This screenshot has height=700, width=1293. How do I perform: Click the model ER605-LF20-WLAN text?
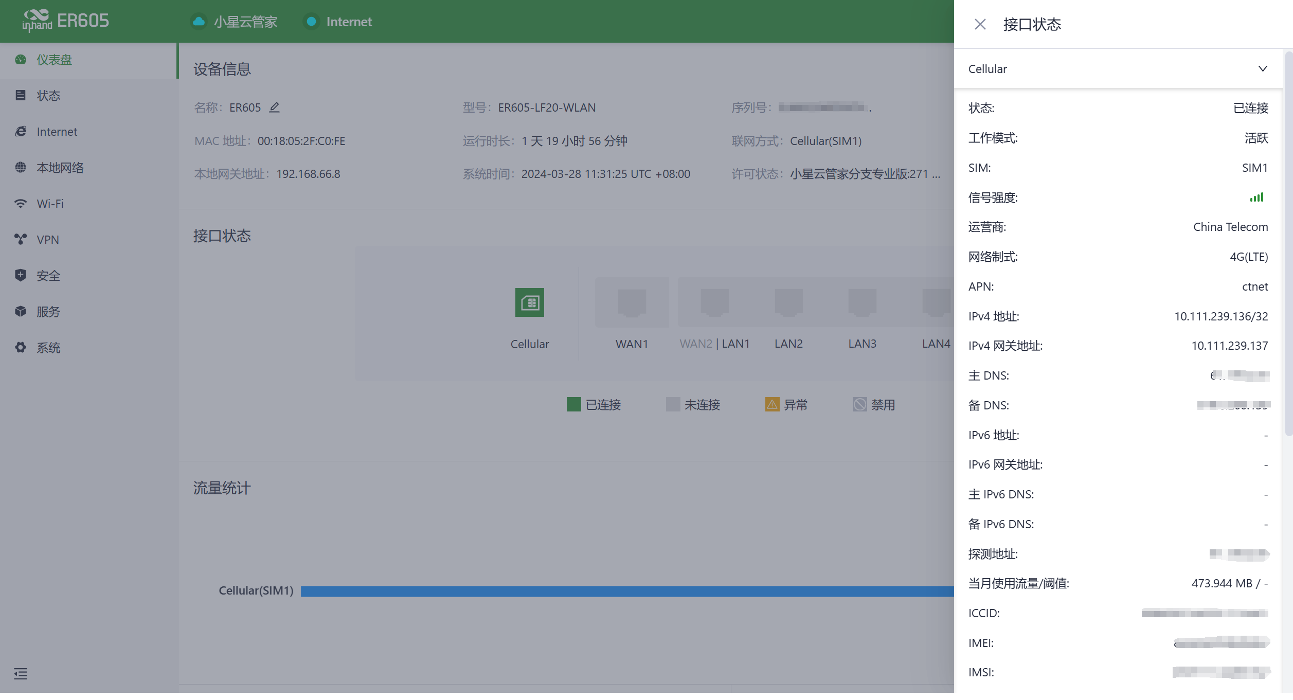point(547,107)
